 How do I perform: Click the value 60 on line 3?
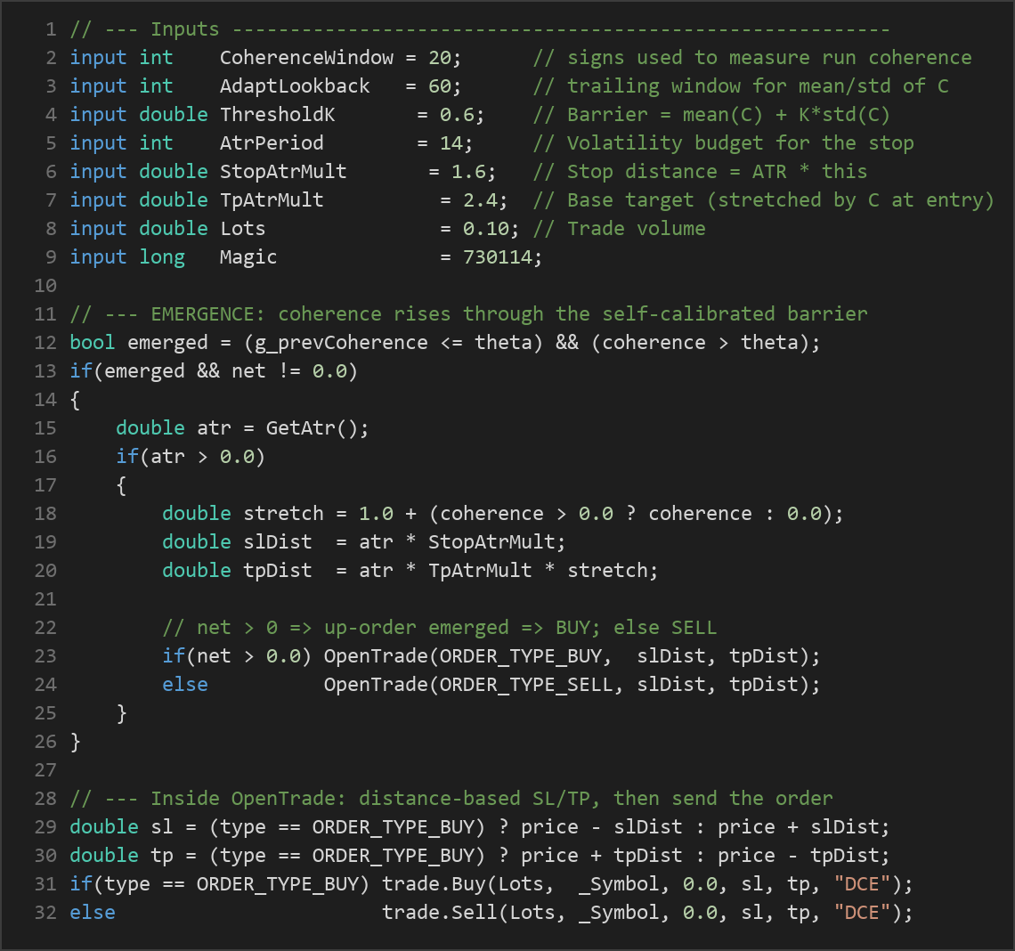point(439,86)
